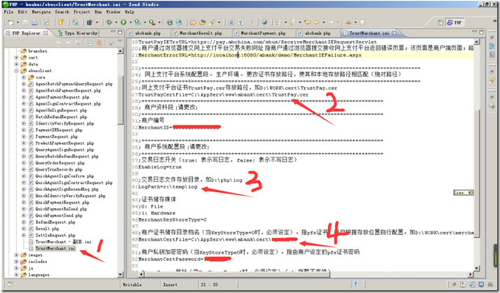Select QueryOrderRequest.php in the explorer tree
500x293 pixels.
click(60, 163)
